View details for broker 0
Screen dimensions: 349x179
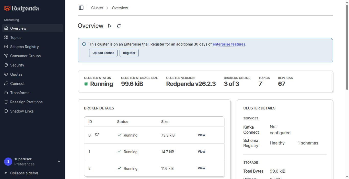(x=201, y=135)
